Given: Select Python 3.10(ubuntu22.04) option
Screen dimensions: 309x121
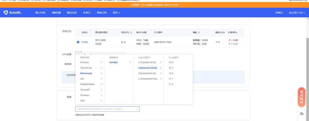Looking at the screenshot, I should pos(148,79).
